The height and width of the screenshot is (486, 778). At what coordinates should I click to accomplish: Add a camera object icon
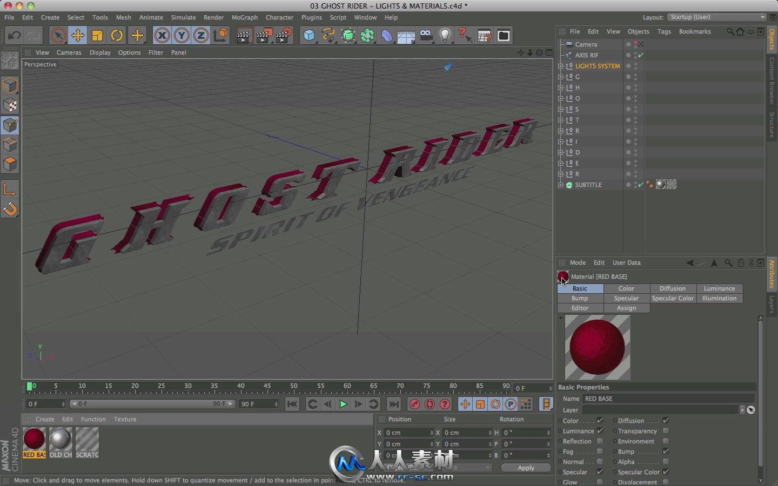click(426, 36)
